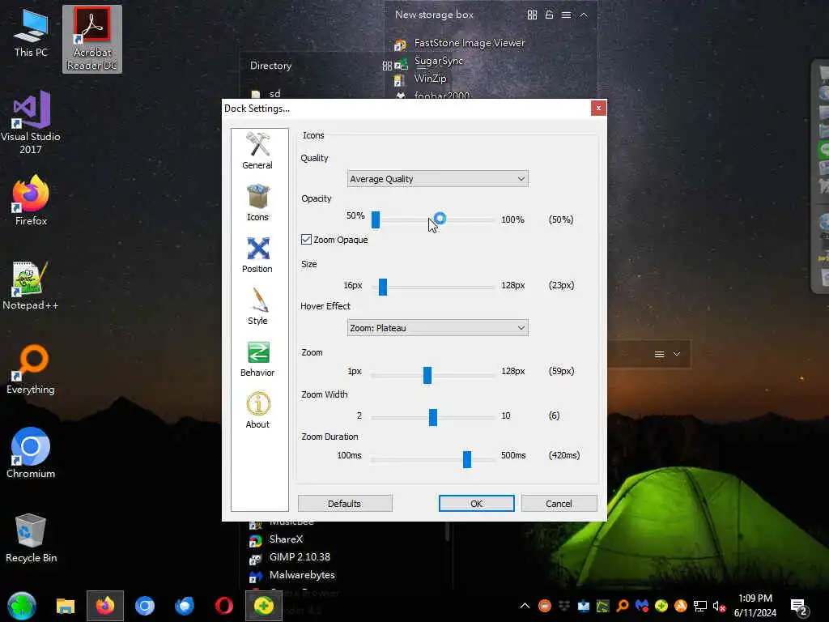This screenshot has height=622, width=829.
Task: Open File Explorer from the taskbar
Action: coord(66,606)
